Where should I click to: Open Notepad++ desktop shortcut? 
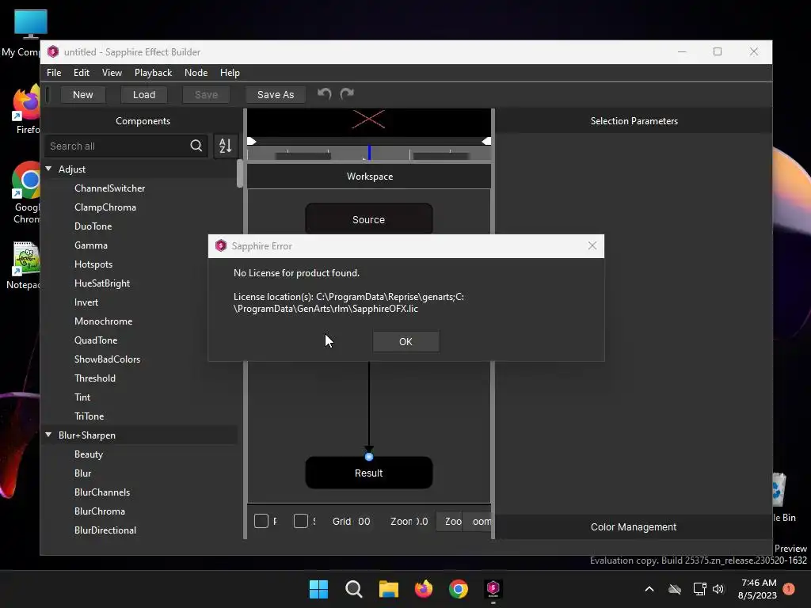click(24, 265)
